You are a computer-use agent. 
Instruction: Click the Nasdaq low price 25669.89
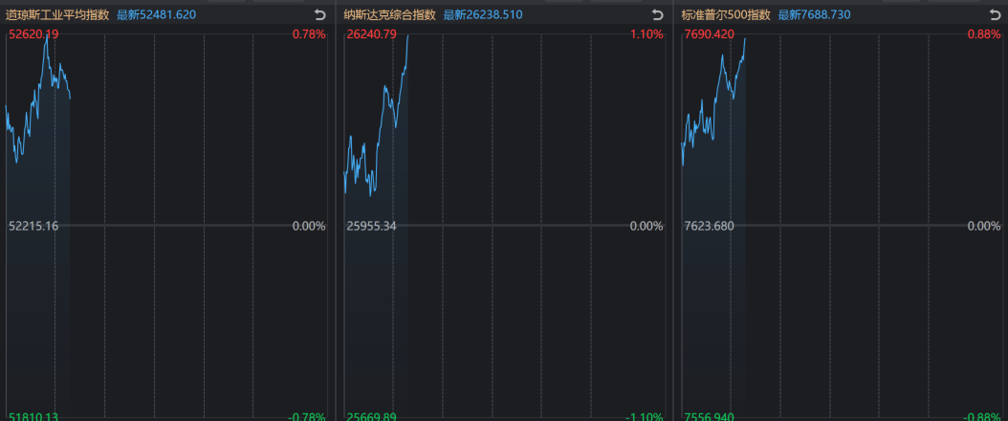[x=372, y=416]
